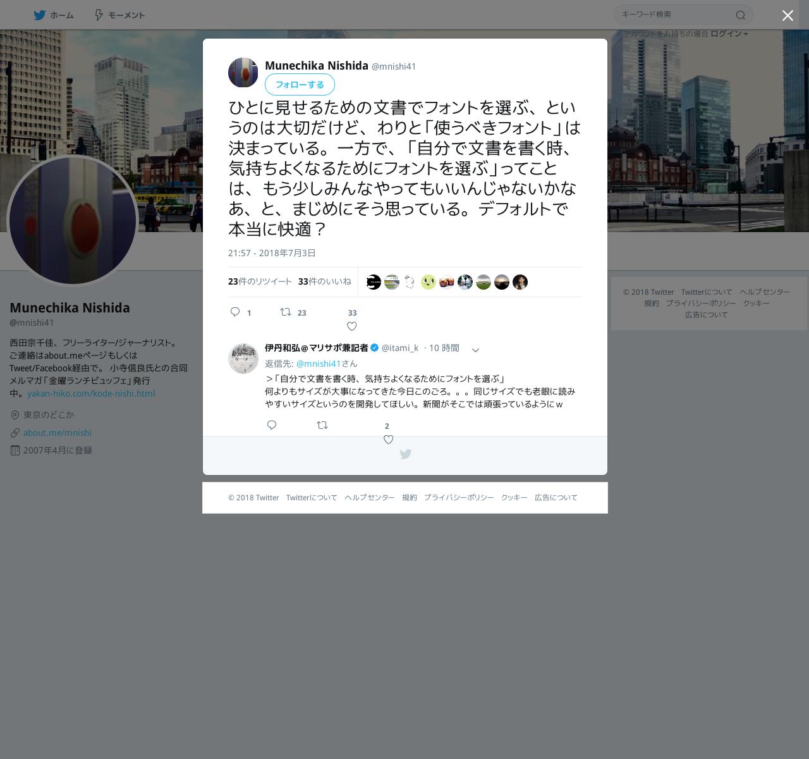
Task: Open the about.me/mnishi profile link
Action: (58, 433)
